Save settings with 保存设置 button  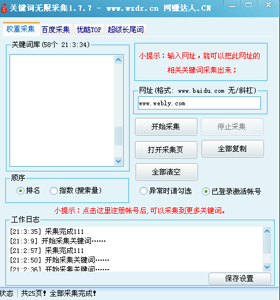pos(240,279)
